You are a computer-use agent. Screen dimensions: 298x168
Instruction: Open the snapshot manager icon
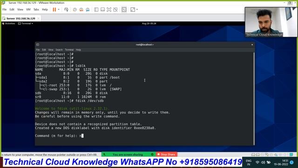(88, 9)
